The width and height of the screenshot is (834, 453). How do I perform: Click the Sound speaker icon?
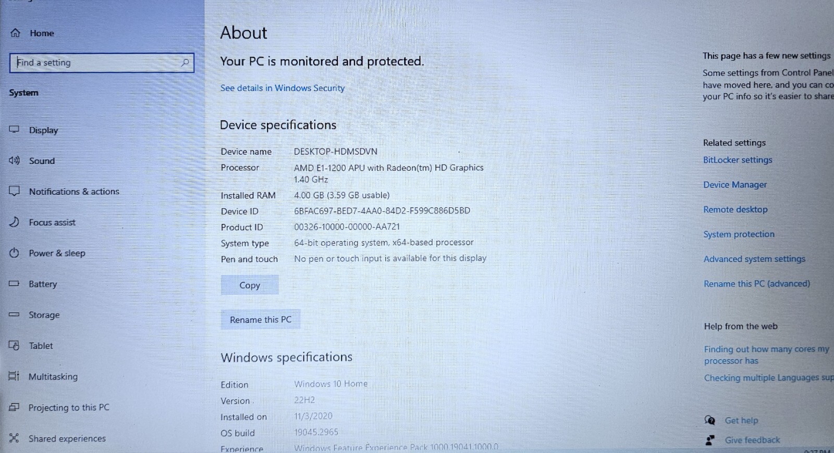pyautogui.click(x=14, y=160)
